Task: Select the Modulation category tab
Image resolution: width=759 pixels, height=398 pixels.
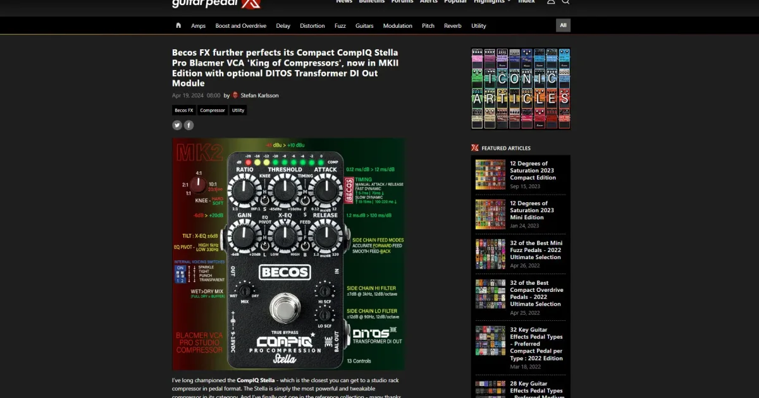Action: pos(397,25)
